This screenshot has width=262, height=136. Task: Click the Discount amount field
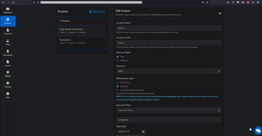(166, 71)
